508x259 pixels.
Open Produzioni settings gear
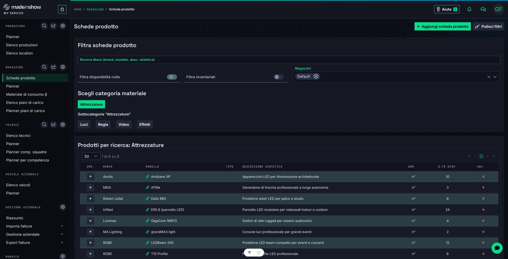click(63, 26)
